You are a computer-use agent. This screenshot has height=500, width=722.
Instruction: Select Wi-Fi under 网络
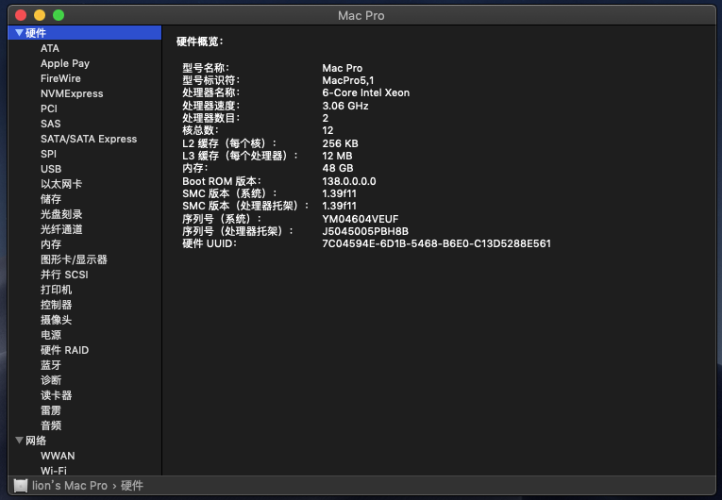point(54,471)
